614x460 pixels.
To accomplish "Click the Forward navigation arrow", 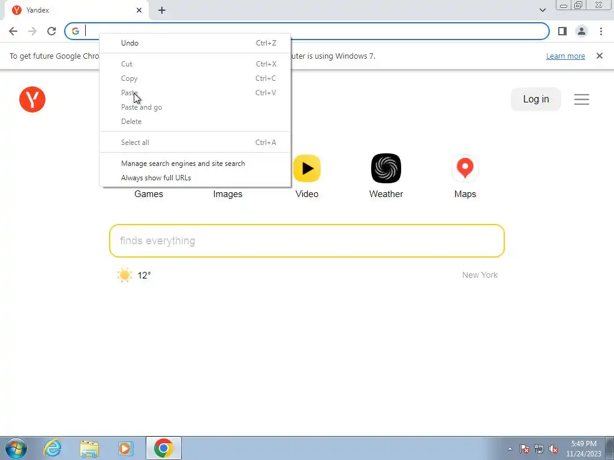I will tap(32, 31).
